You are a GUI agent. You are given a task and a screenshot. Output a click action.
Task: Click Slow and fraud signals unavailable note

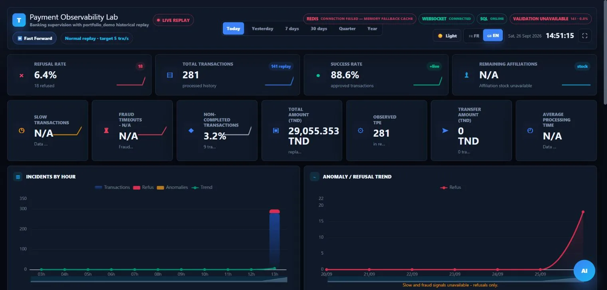[450, 285]
